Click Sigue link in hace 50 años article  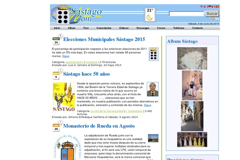[x=148, y=105]
